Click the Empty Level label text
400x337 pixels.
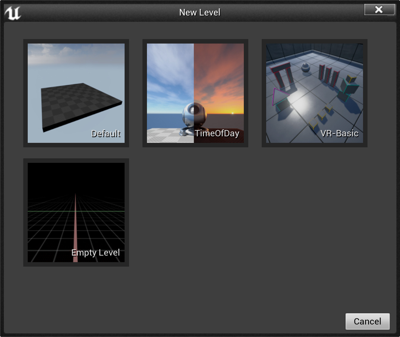pyautogui.click(x=95, y=253)
